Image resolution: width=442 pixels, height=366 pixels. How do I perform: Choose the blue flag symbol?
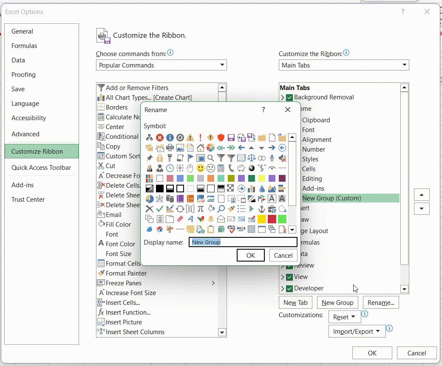pyautogui.click(x=190, y=158)
